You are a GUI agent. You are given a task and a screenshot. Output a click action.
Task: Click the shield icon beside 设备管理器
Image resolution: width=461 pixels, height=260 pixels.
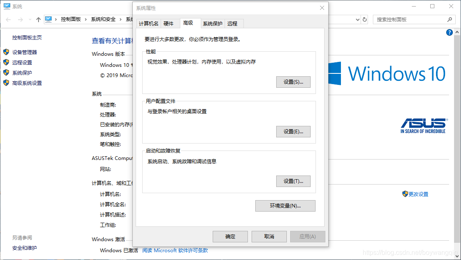6,52
